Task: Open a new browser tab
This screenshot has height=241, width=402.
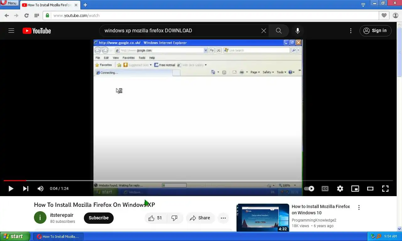Action: (x=85, y=5)
